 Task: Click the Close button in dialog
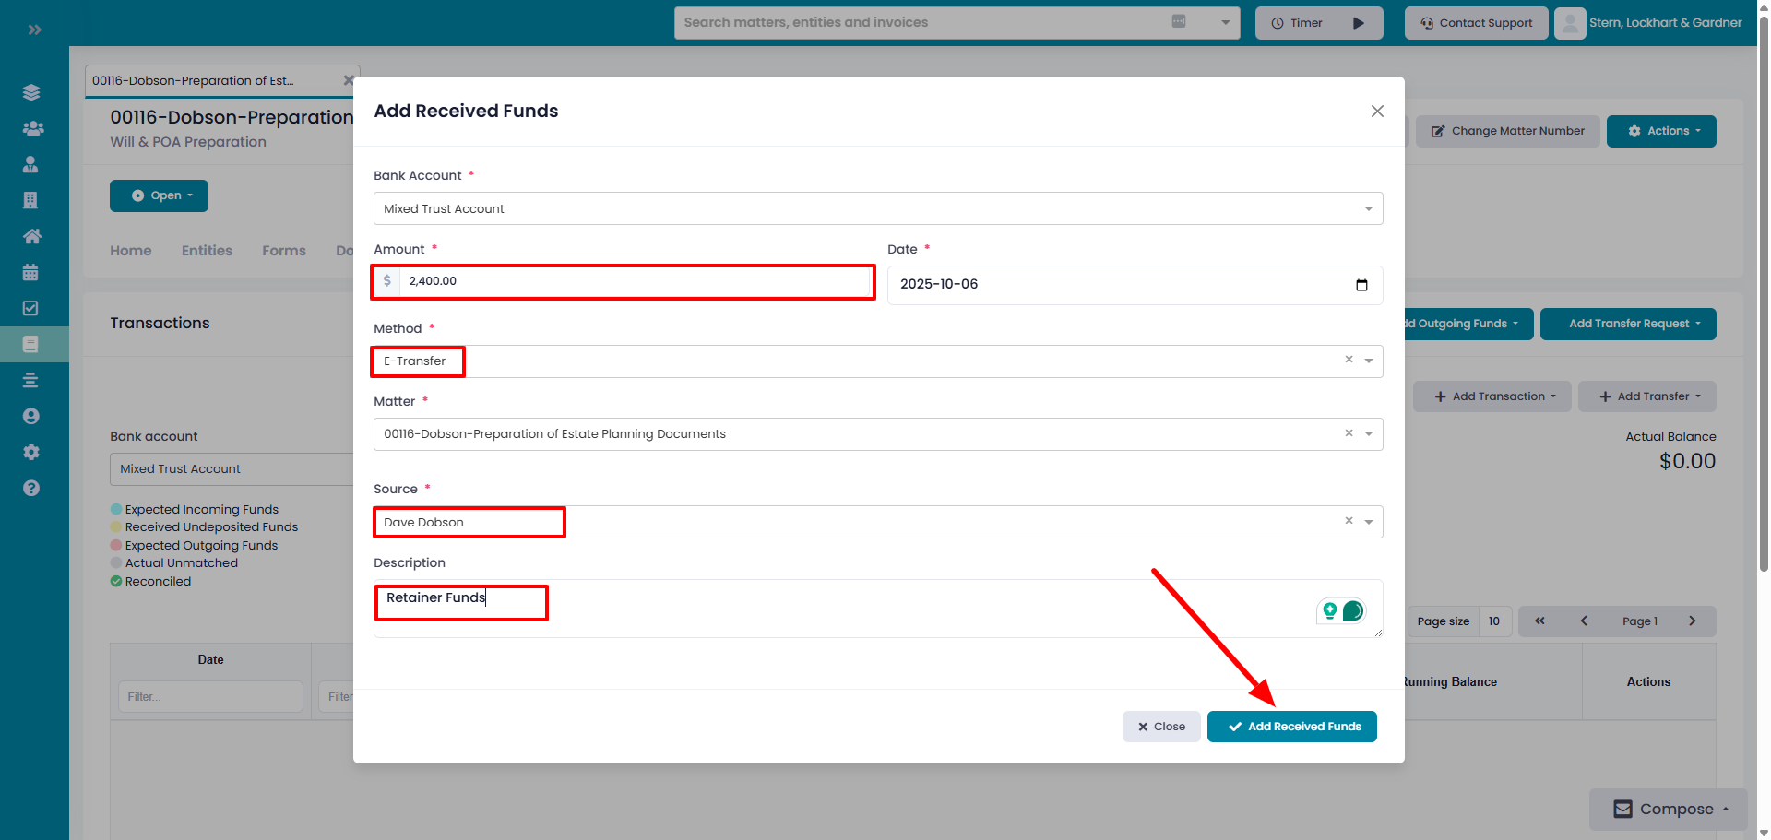pyautogui.click(x=1160, y=727)
